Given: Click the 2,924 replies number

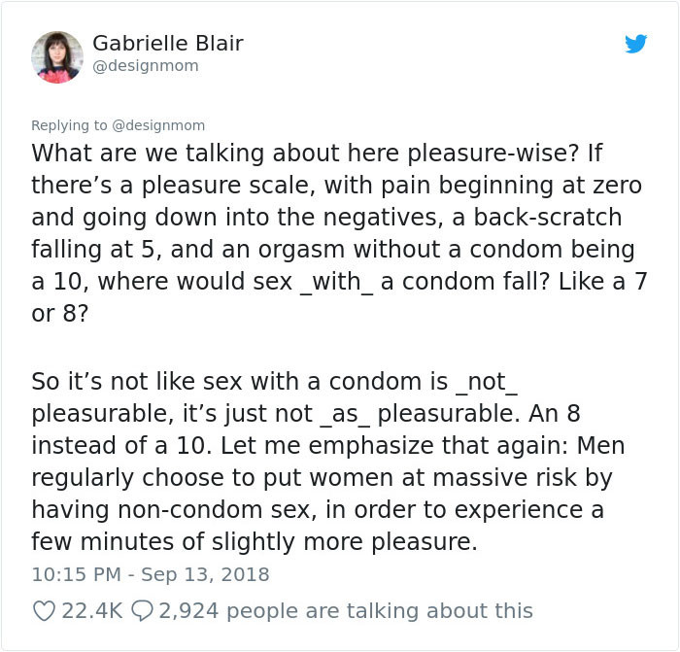Looking at the screenshot, I should click(190, 610).
